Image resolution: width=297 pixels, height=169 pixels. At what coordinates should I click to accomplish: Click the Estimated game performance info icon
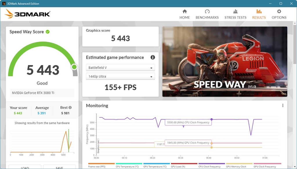click(153, 57)
